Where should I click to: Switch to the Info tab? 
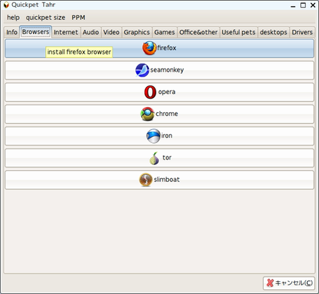coord(12,33)
